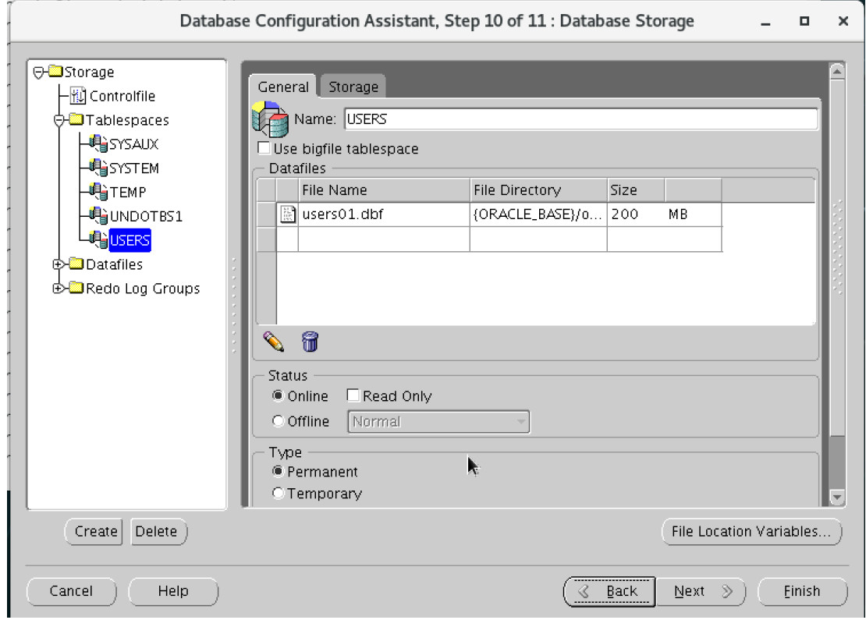Open the Normal offline mode dropdown

click(438, 422)
